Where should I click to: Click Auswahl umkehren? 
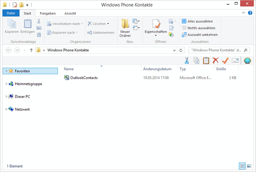pyautogui.click(x=200, y=35)
